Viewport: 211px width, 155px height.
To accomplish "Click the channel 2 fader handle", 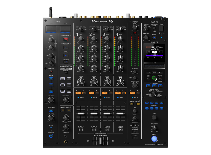I will (94, 114).
